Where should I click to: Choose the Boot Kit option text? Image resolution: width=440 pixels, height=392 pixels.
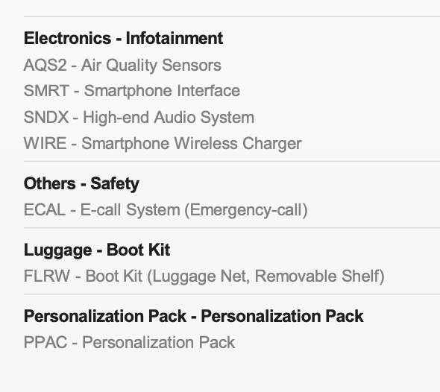pyautogui.click(x=113, y=276)
